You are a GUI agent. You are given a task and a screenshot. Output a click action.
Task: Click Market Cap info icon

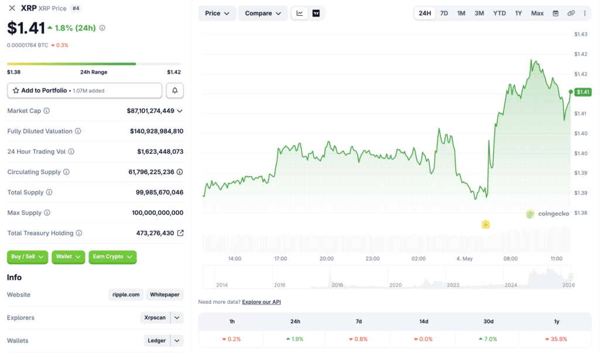click(46, 110)
